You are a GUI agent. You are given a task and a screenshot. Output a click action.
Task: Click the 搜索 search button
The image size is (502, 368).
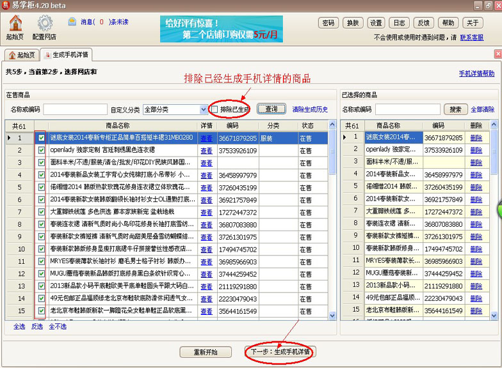(456, 110)
